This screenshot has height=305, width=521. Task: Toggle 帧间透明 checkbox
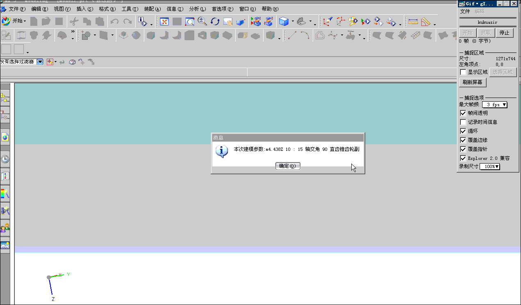click(x=463, y=113)
